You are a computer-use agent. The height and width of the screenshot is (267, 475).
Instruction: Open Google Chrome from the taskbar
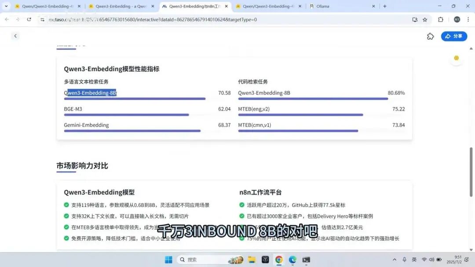[279, 260]
